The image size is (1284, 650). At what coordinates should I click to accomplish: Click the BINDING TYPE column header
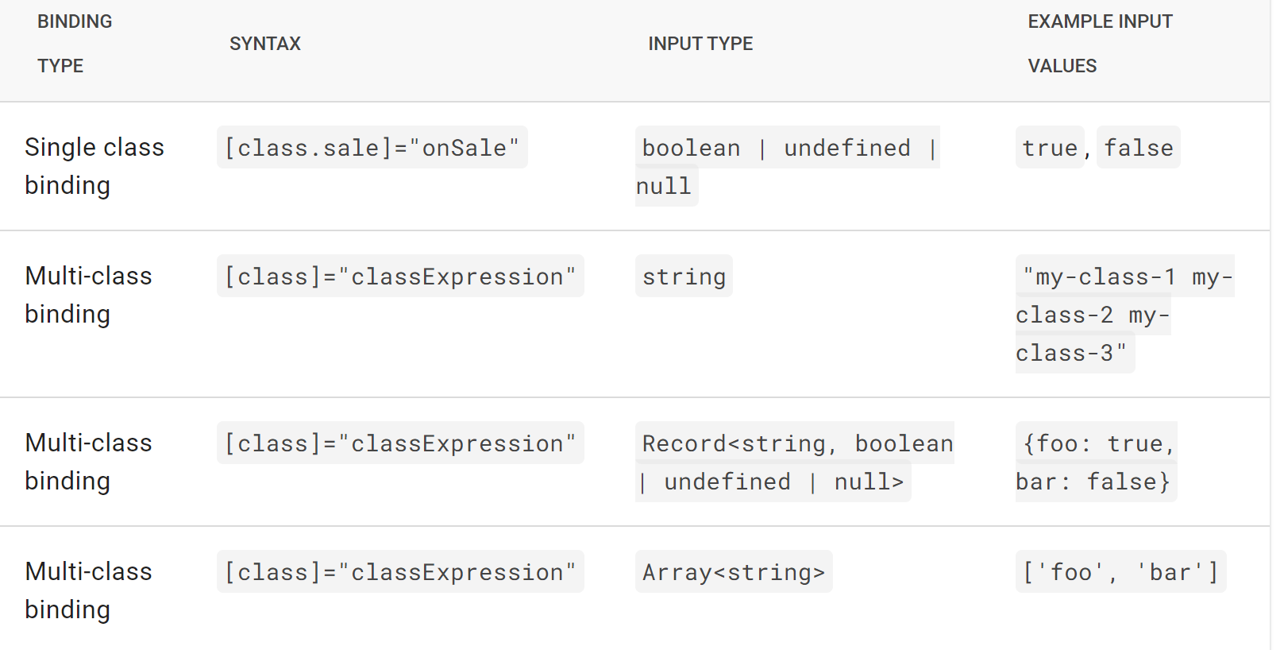coord(75,44)
